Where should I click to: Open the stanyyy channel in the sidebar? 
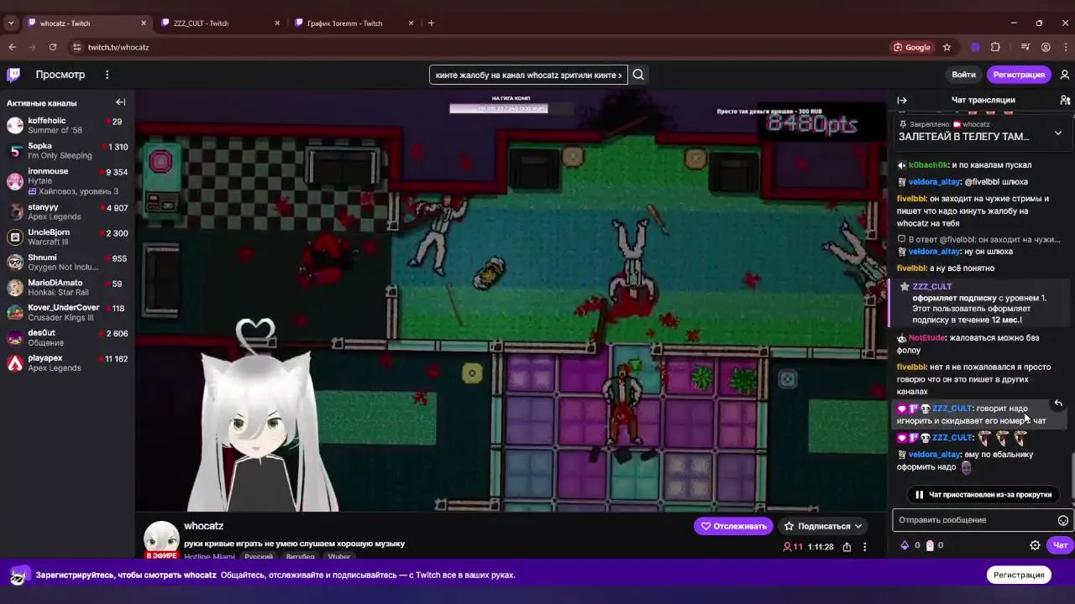67,211
